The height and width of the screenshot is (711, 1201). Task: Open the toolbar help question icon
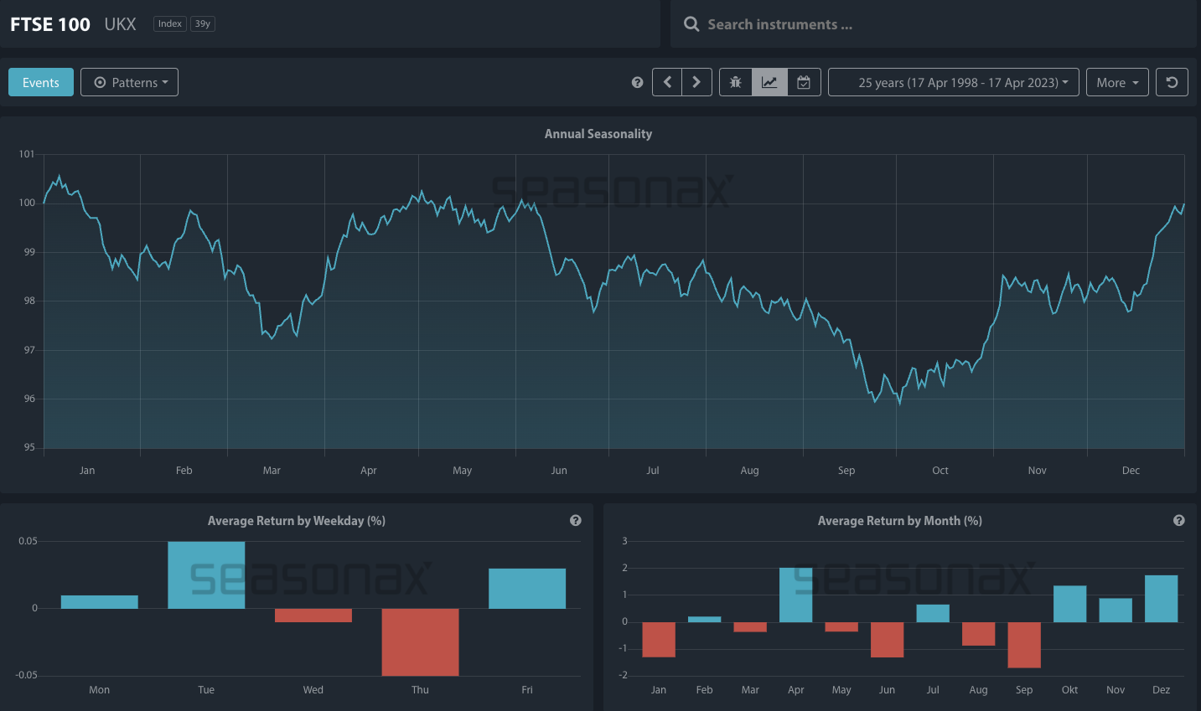tap(637, 82)
